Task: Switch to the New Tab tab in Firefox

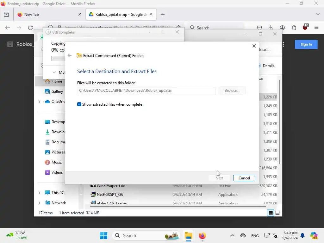Action: coord(50,15)
